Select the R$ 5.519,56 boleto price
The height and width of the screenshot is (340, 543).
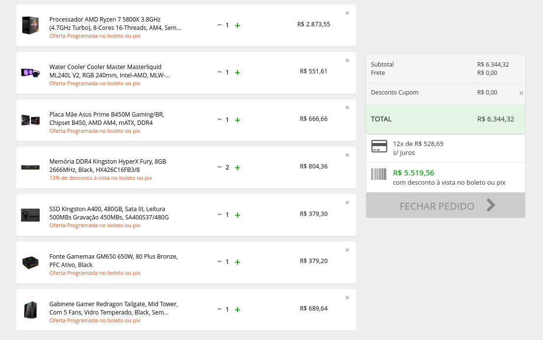click(x=414, y=173)
